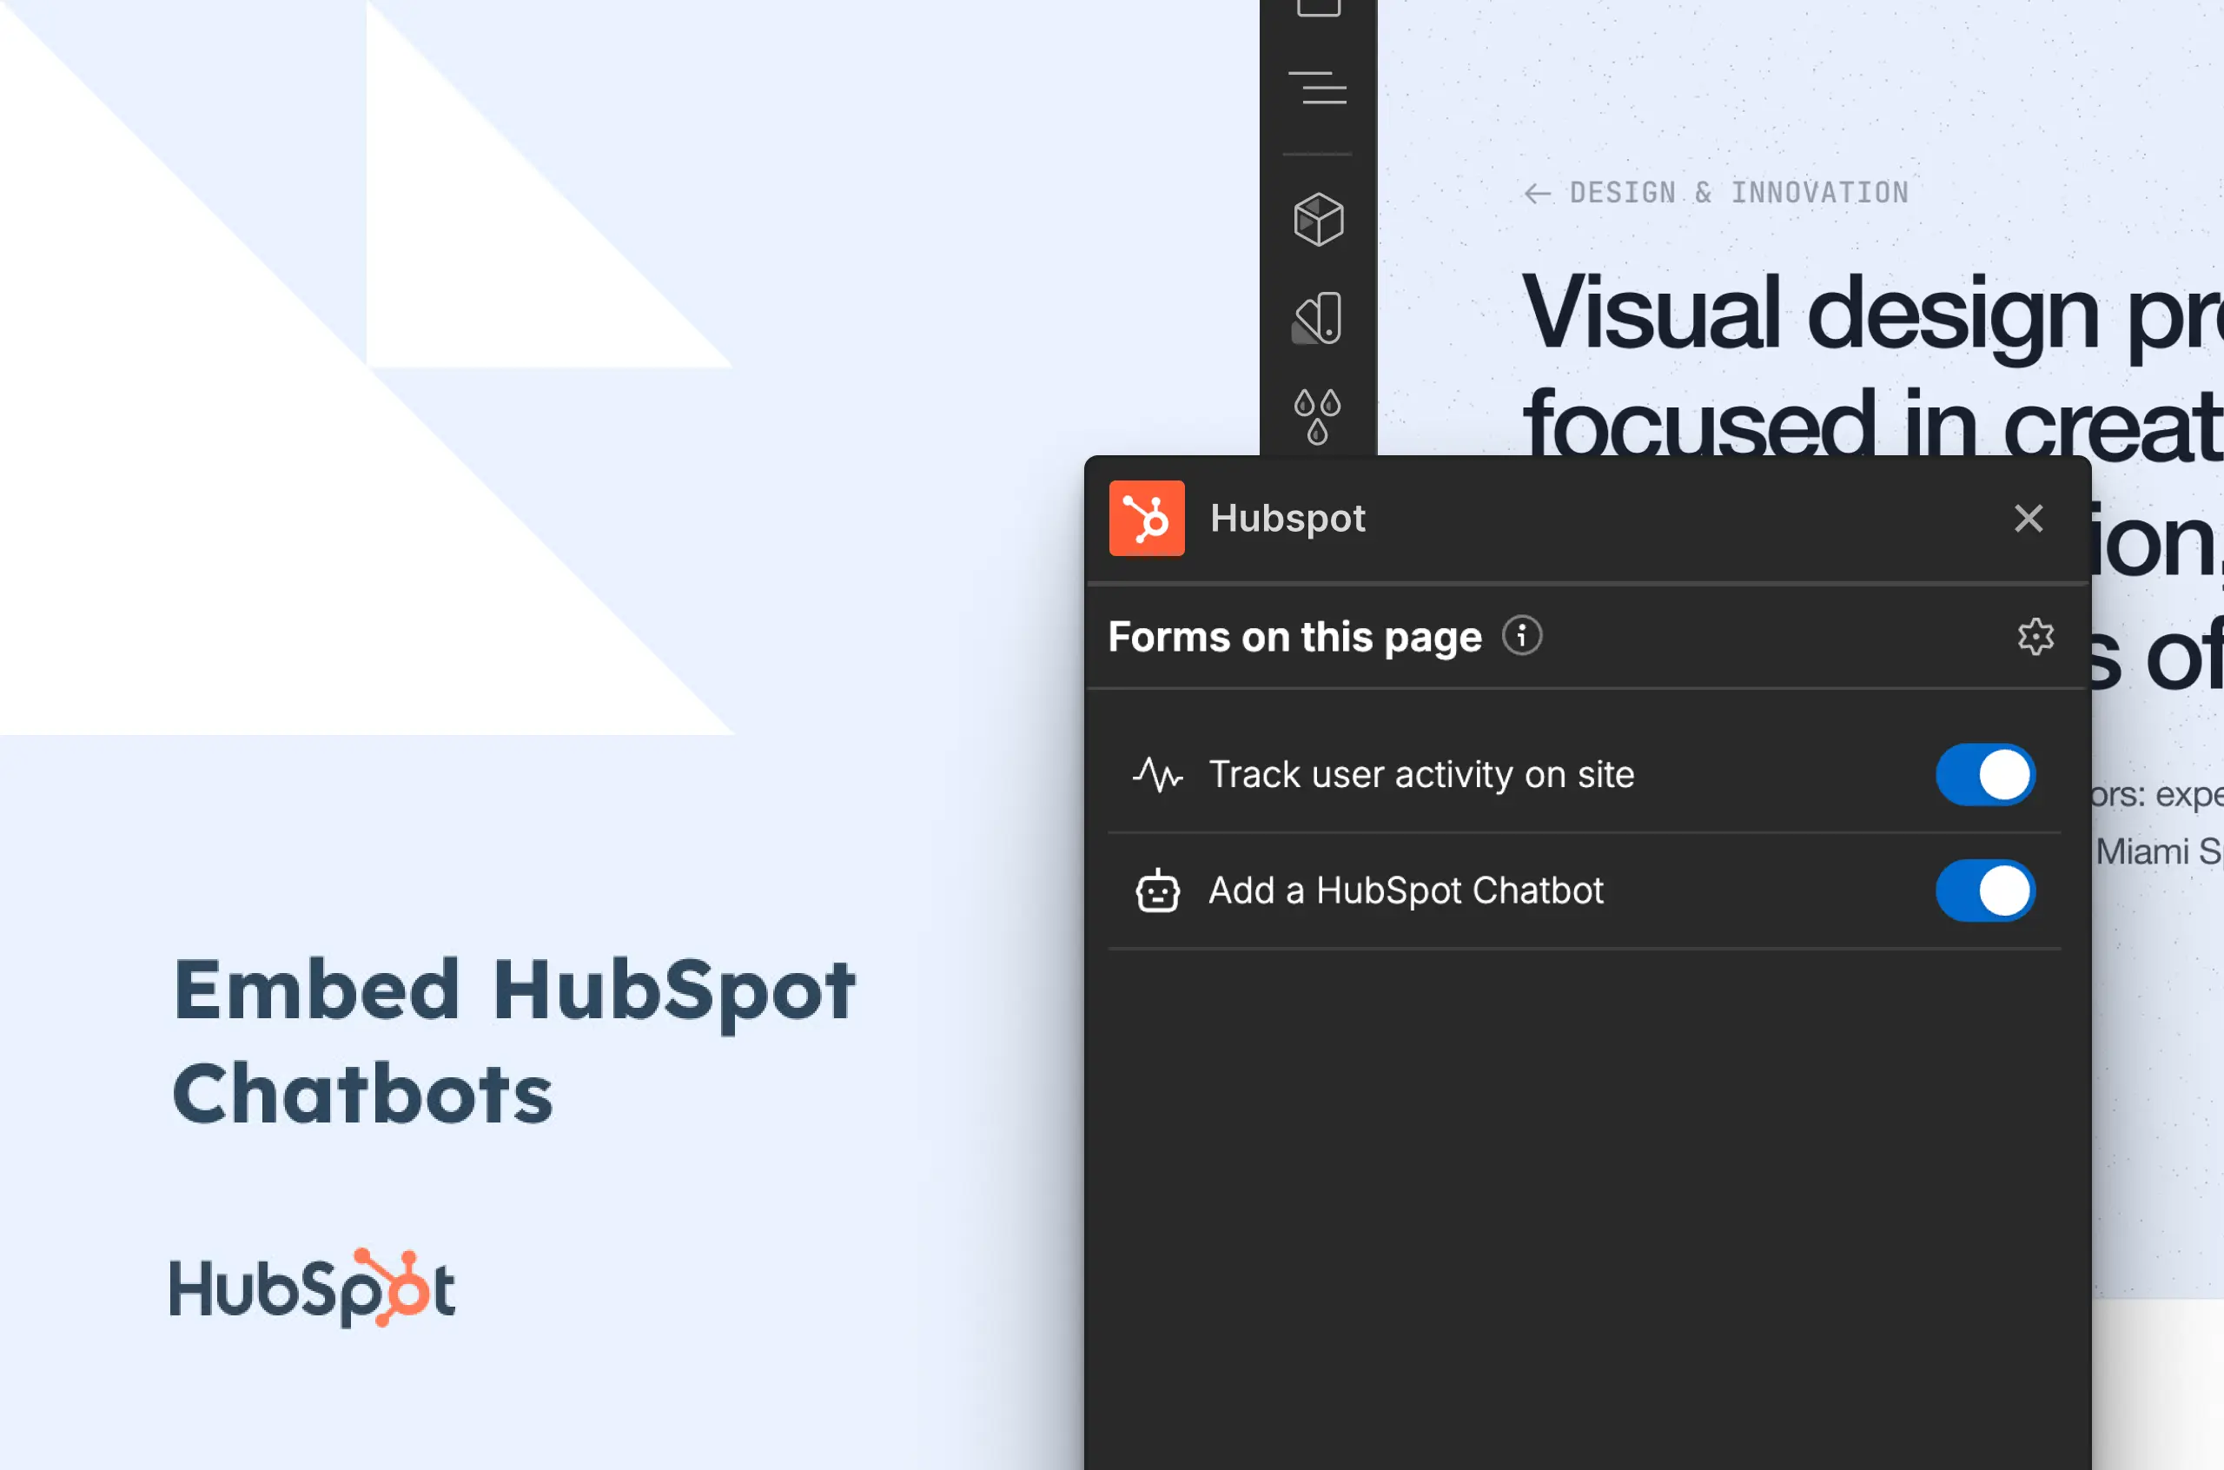Disable Track user activity on site toggle

point(1985,775)
